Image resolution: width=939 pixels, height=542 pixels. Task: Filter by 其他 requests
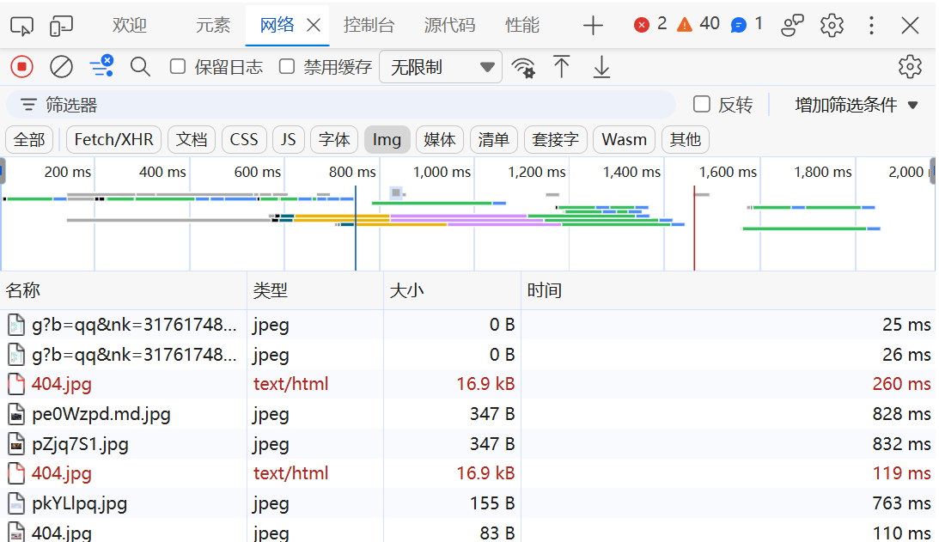tap(685, 139)
